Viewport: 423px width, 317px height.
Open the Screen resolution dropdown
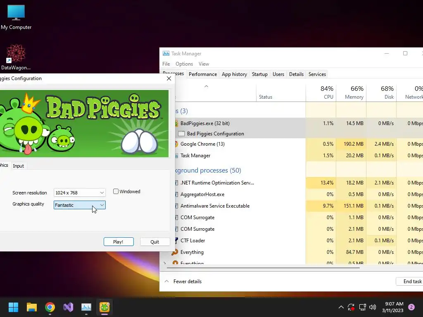[80, 193]
